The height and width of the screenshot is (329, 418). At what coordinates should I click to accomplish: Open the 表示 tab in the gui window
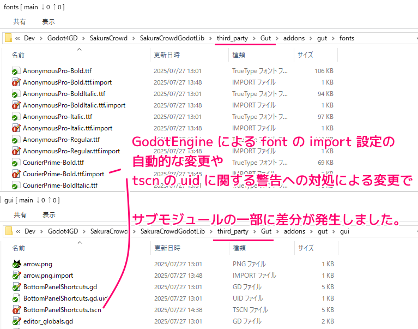(x=49, y=215)
